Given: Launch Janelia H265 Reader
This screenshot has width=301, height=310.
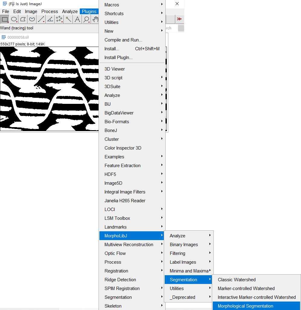Looking at the screenshot, I should [132, 201].
